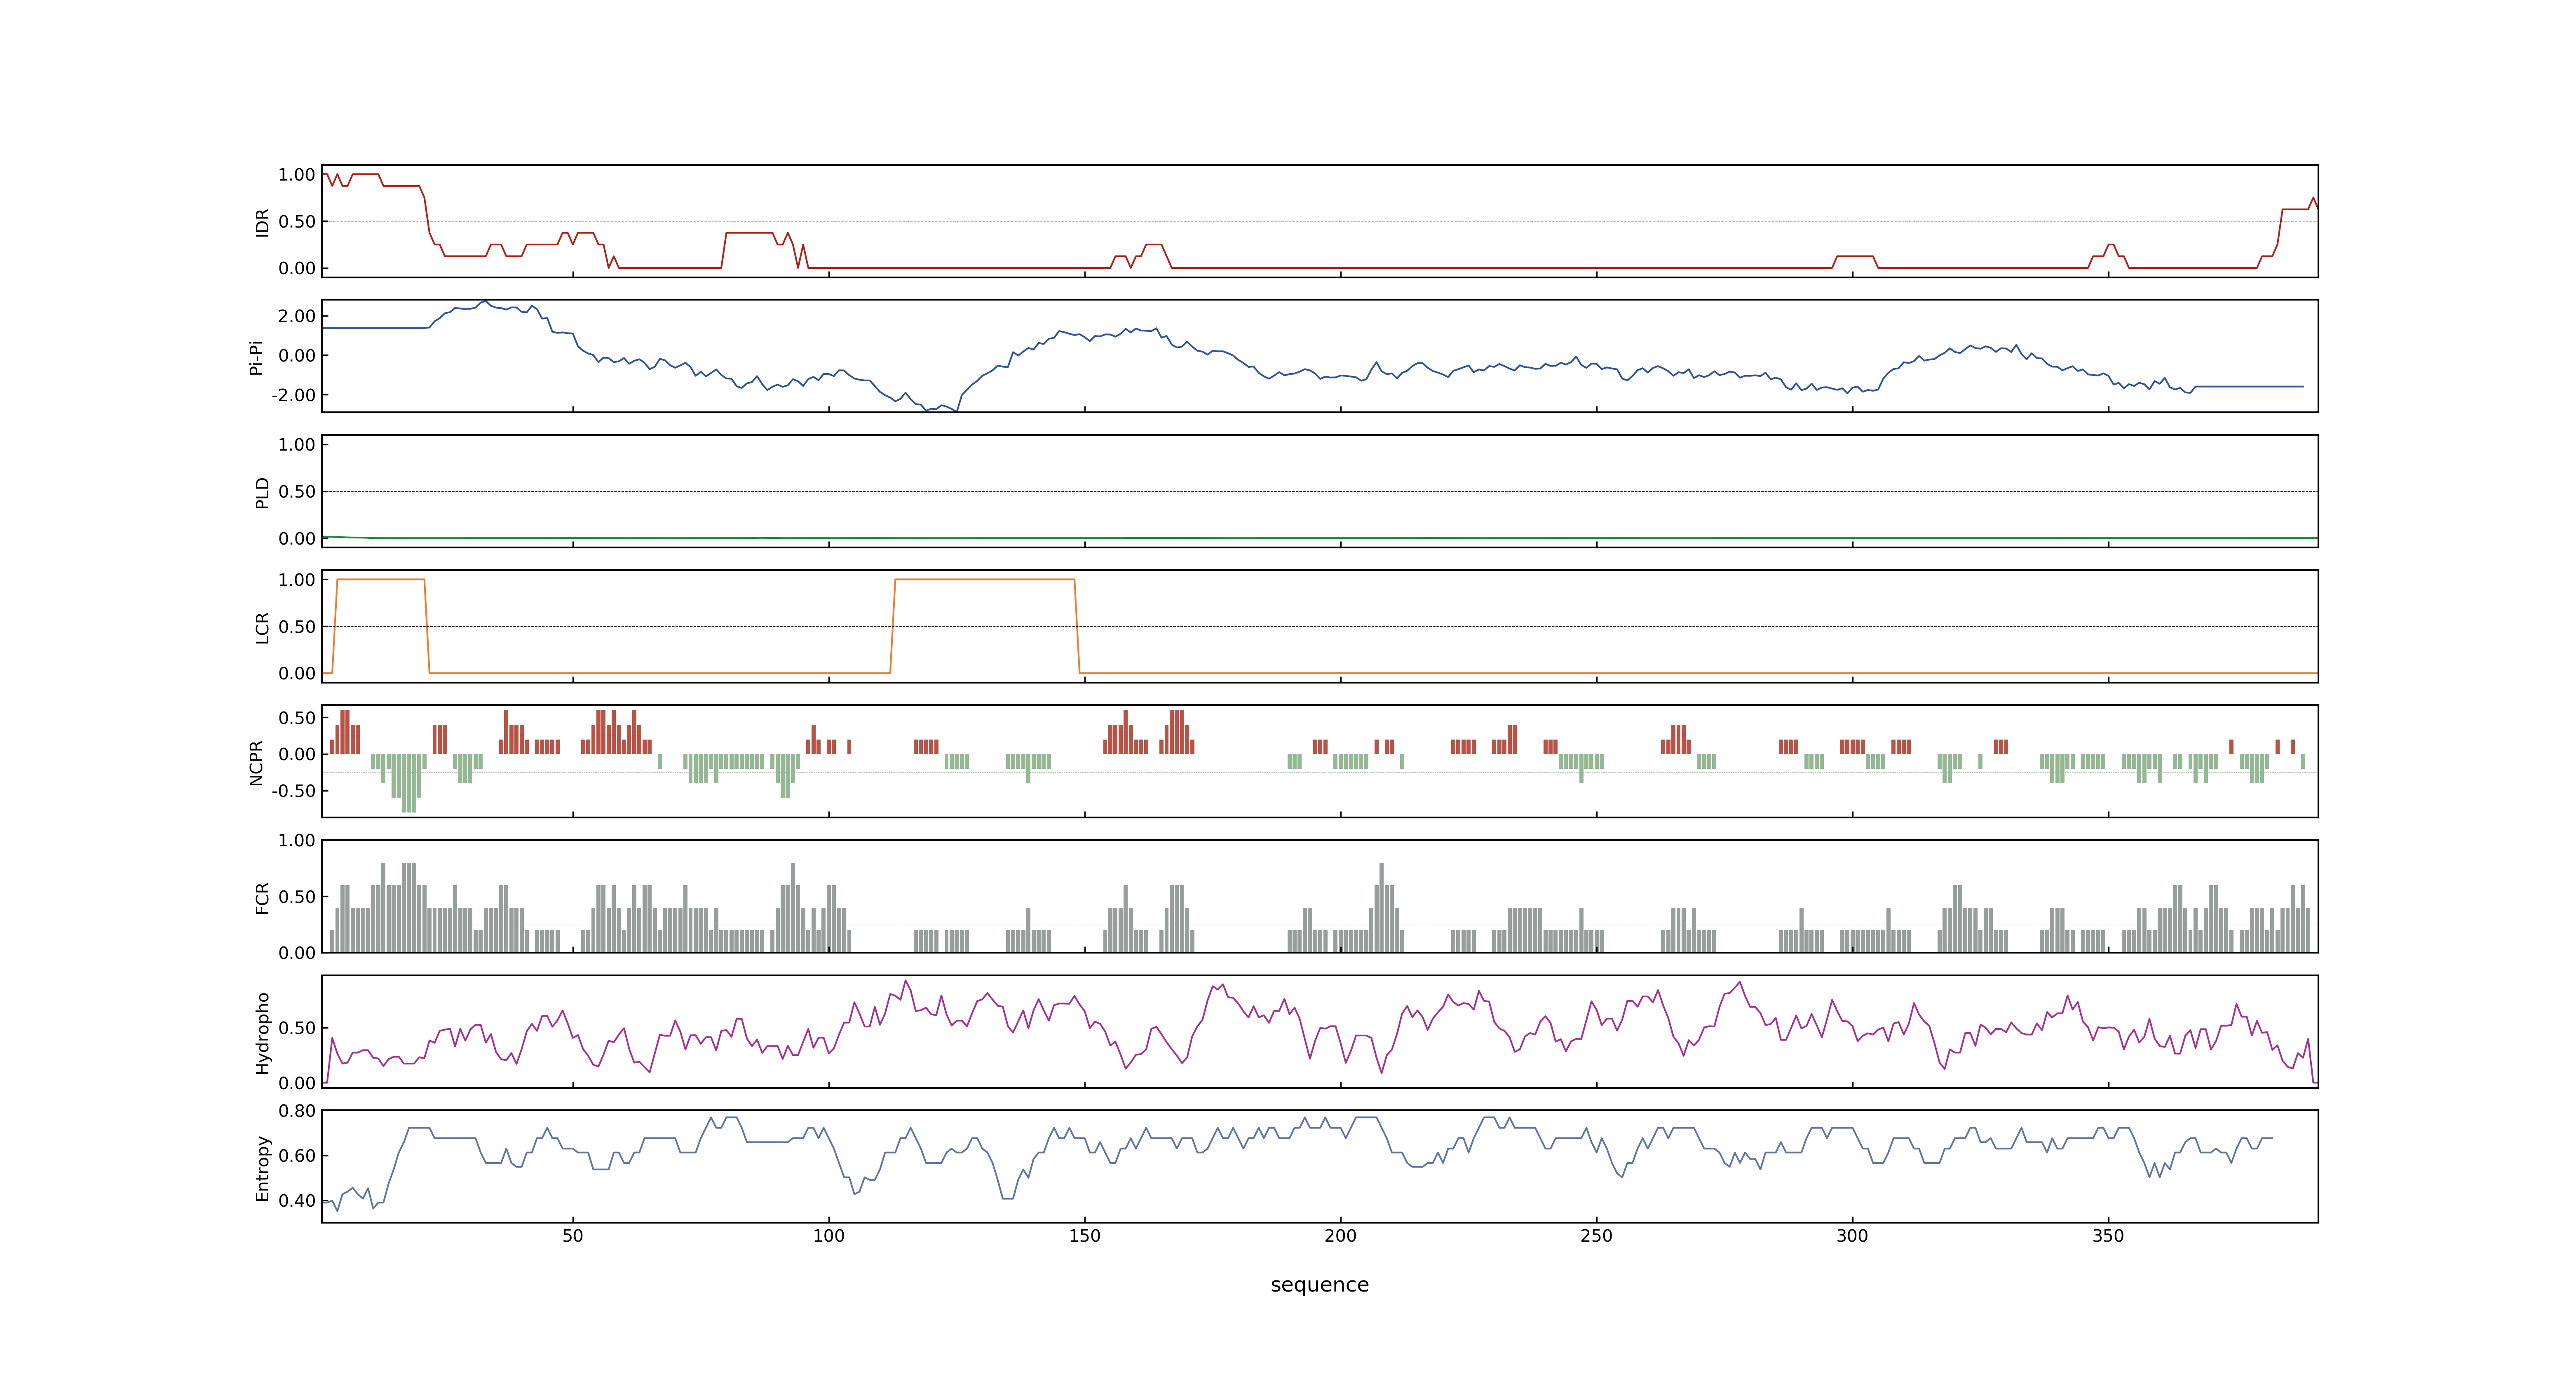
Task: Click the 1.00 tick in PLD panel
Action: point(297,445)
